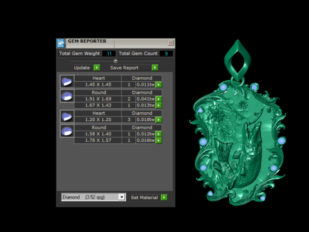The height and width of the screenshot is (232, 309).
Task: Select Round gem thumbnail for 1.58 X 1.40
Action: [x=67, y=131]
